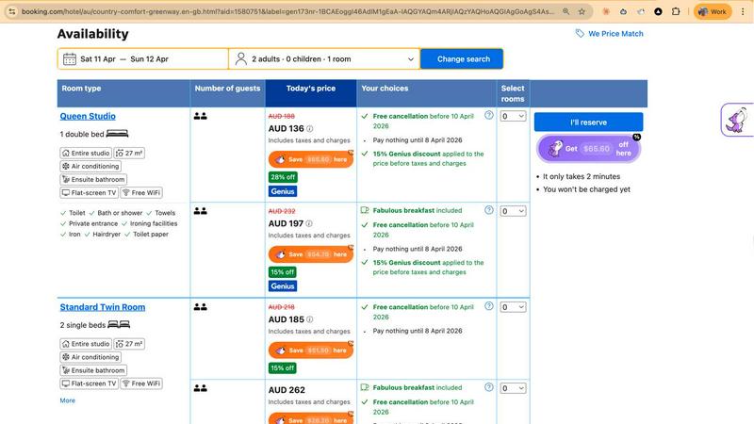The width and height of the screenshot is (754, 424).
Task: Click the calendar icon in date field
Action: tap(69, 59)
